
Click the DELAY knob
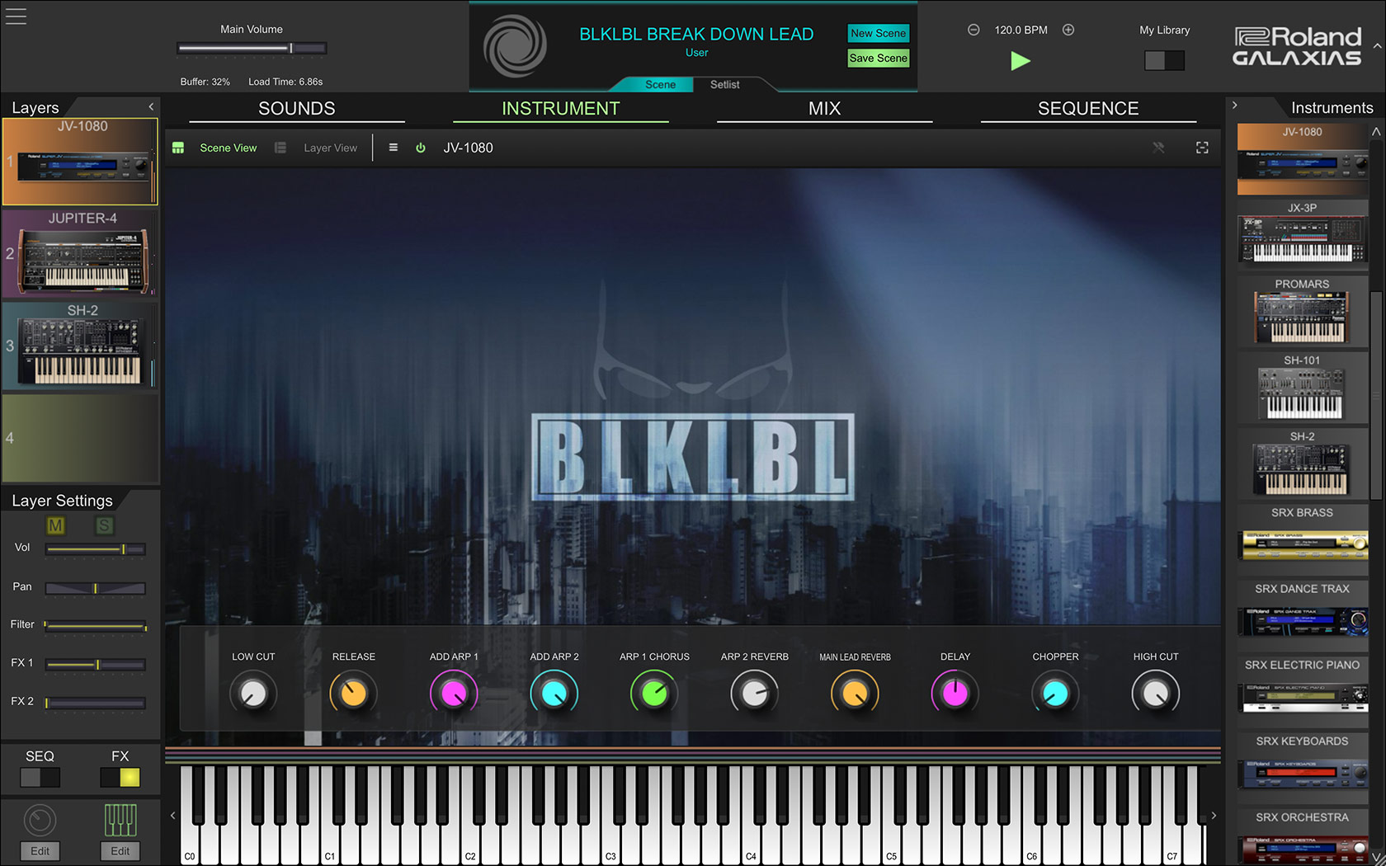(955, 694)
